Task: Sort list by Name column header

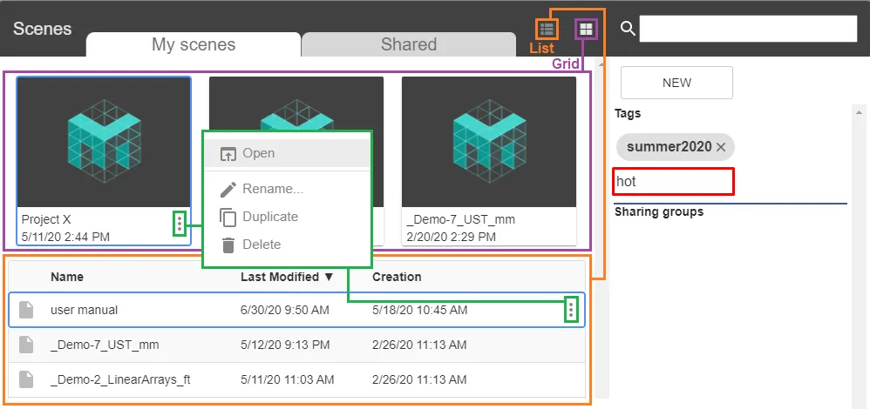Action: coord(67,277)
